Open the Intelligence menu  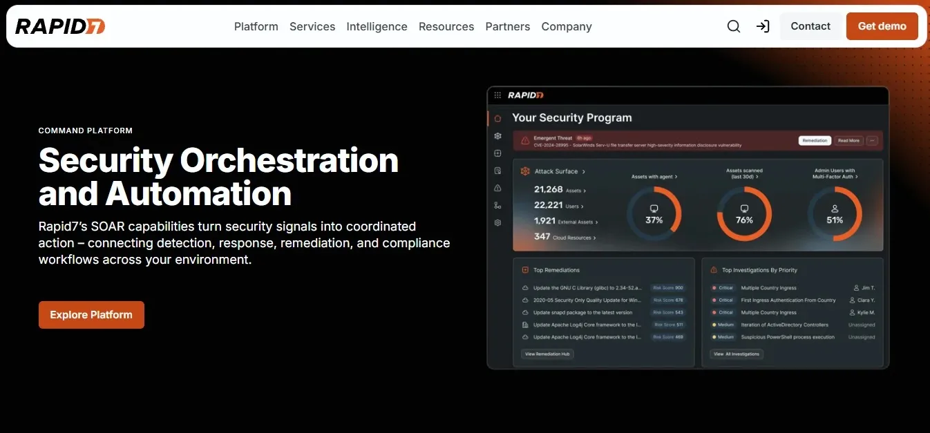[x=377, y=26]
